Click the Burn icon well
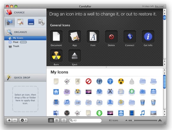 tap(56, 56)
